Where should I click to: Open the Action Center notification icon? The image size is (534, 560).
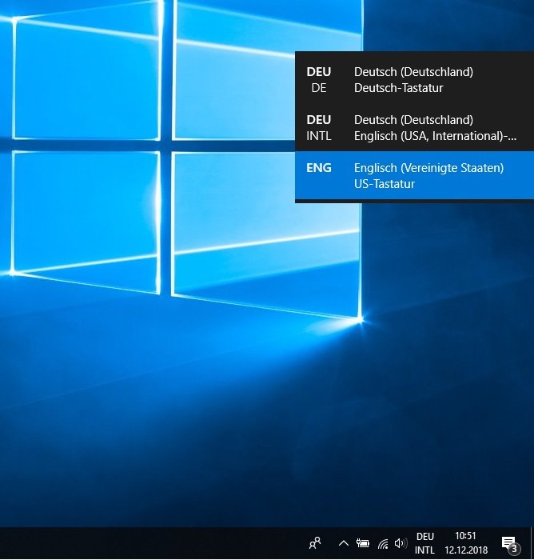[508, 543]
